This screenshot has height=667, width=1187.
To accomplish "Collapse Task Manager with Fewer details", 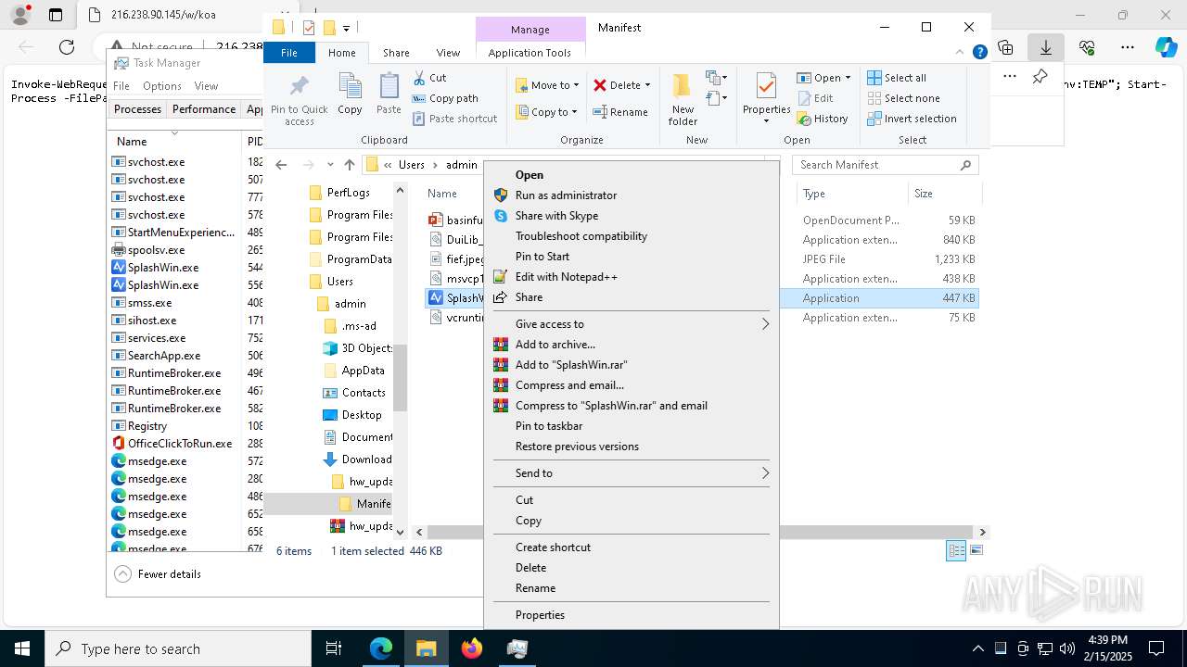I will (x=158, y=574).
